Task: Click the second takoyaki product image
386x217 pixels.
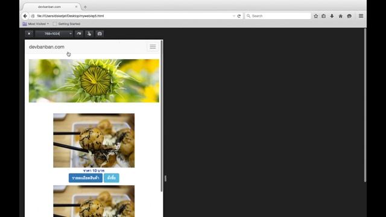Action: pyautogui.click(x=94, y=201)
